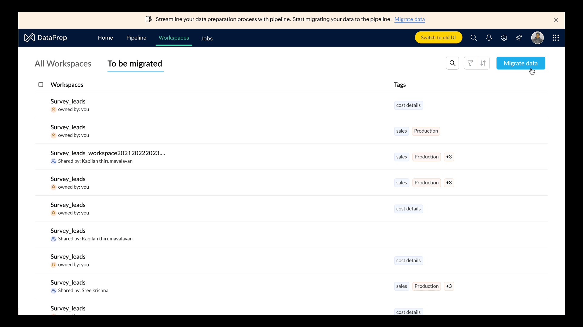The image size is (583, 327).
Task: Open the sort order options
Action: [483, 63]
